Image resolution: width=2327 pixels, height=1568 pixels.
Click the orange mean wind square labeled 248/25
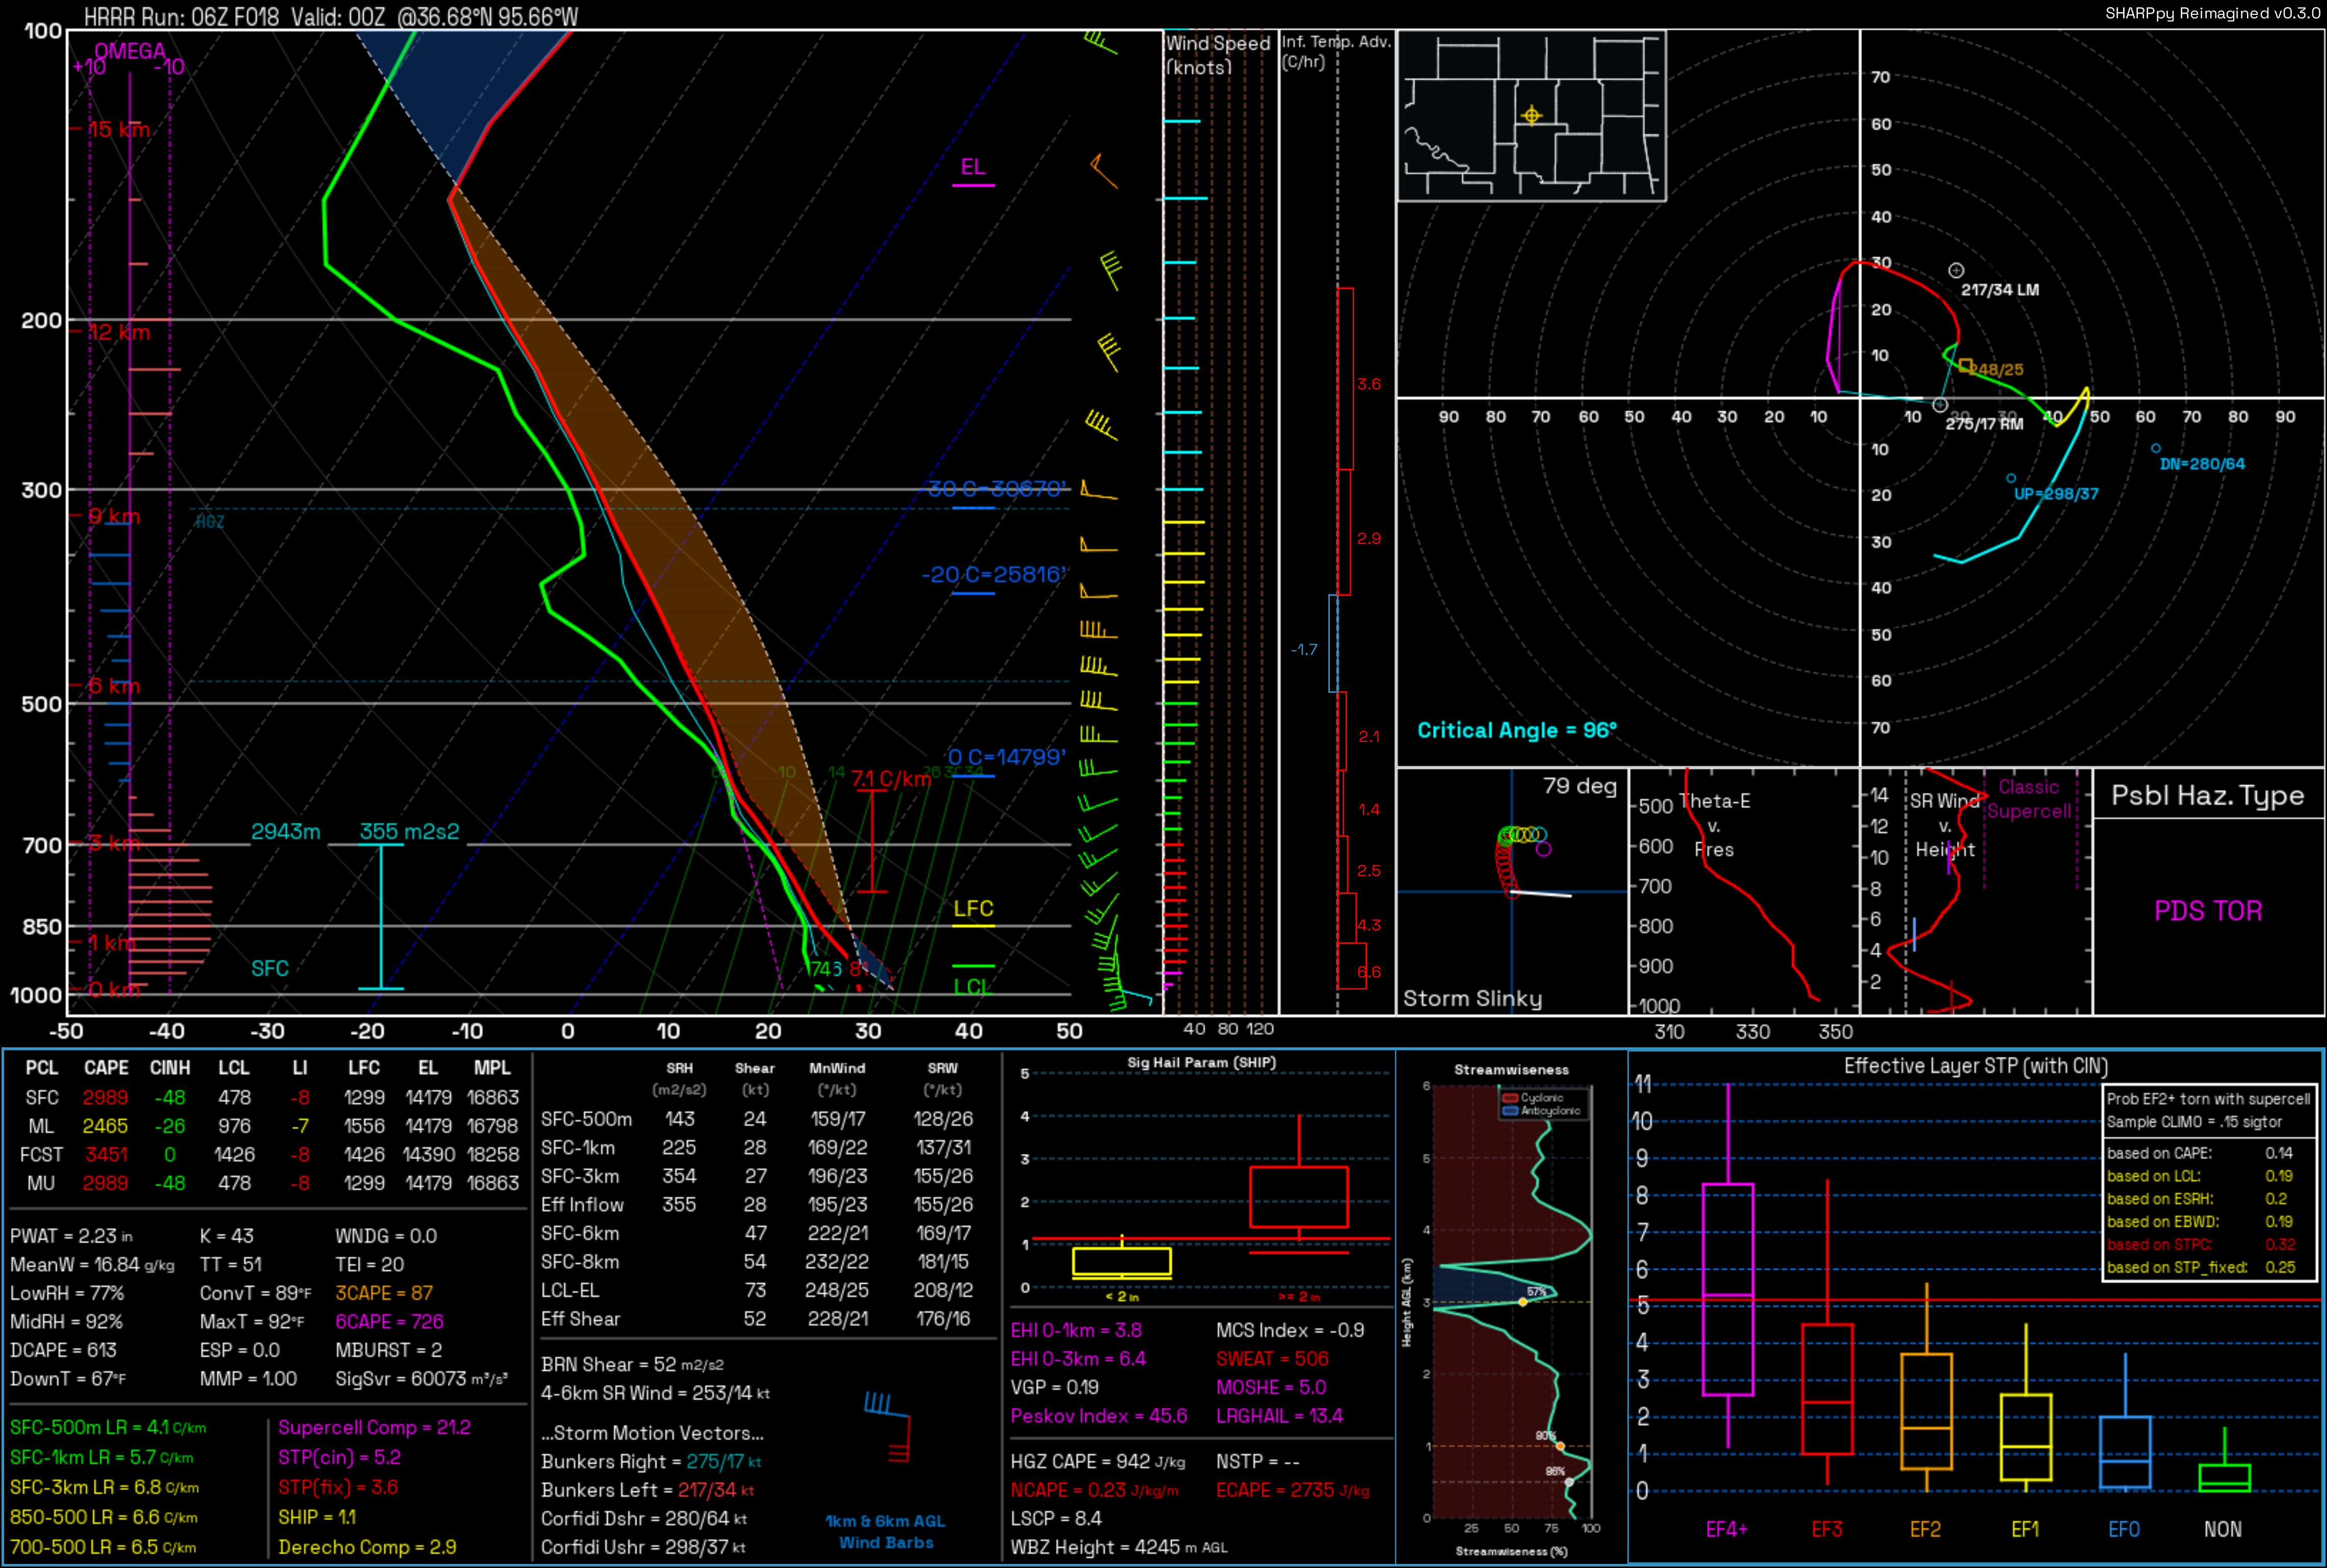tap(1966, 366)
